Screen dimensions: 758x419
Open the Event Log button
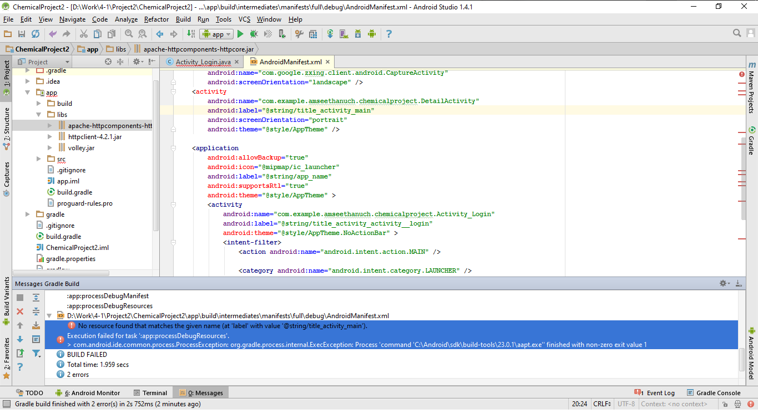point(655,393)
